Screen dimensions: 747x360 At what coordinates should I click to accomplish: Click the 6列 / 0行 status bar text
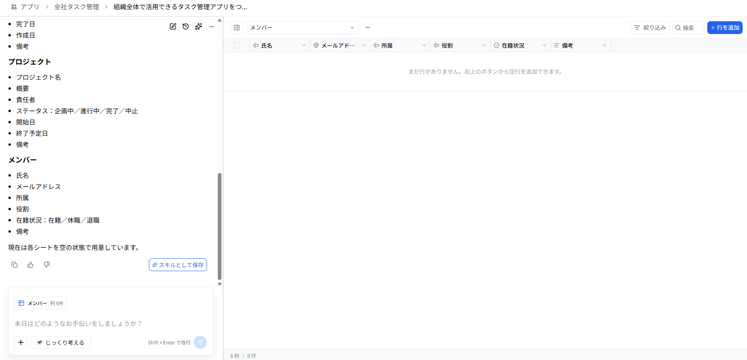pyautogui.click(x=243, y=356)
